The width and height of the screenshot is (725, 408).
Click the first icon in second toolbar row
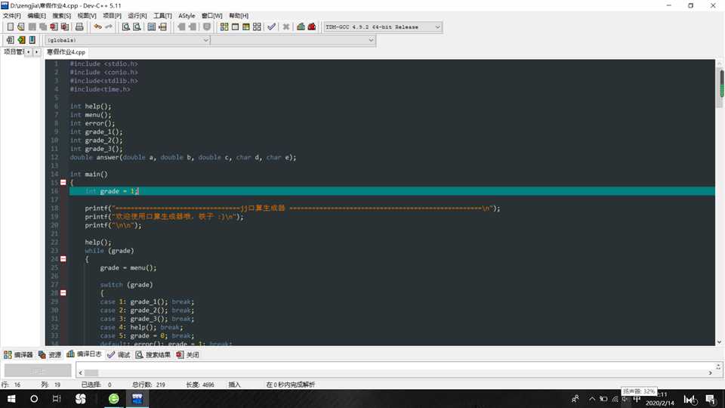(x=10, y=40)
